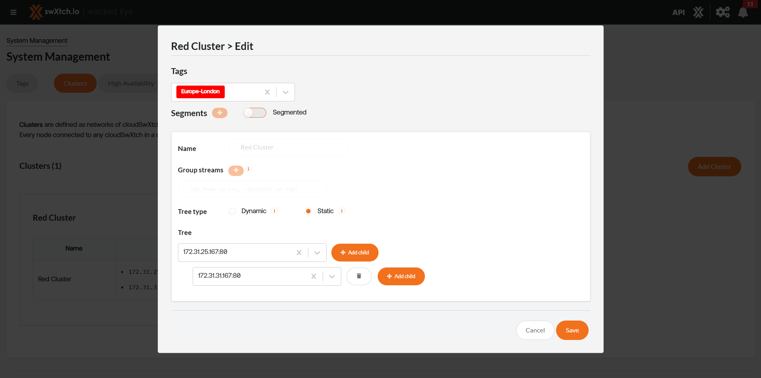Add a group stream with plus icon

pyautogui.click(x=236, y=170)
